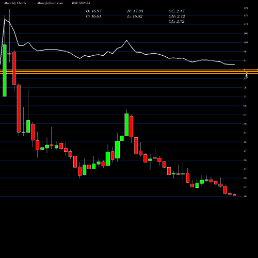
Task: Click the price axis label 61
Action: point(246,115)
